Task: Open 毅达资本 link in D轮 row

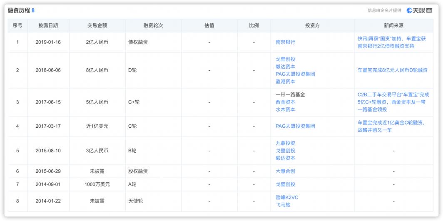Action: pos(285,67)
